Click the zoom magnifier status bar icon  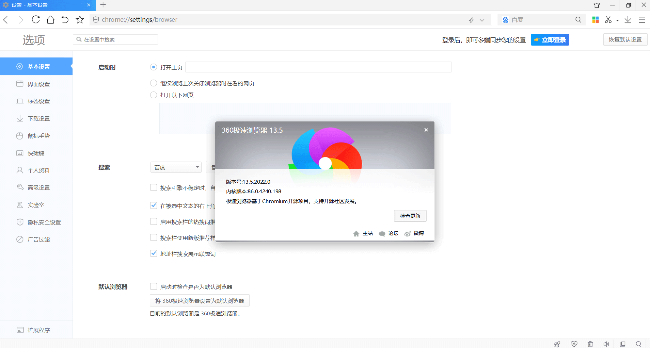(638, 344)
